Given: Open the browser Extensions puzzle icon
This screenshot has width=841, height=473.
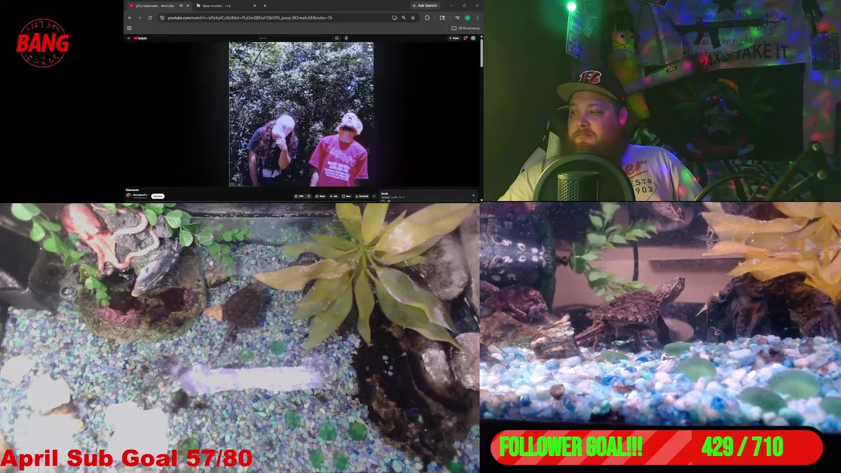Looking at the screenshot, I should [x=427, y=18].
